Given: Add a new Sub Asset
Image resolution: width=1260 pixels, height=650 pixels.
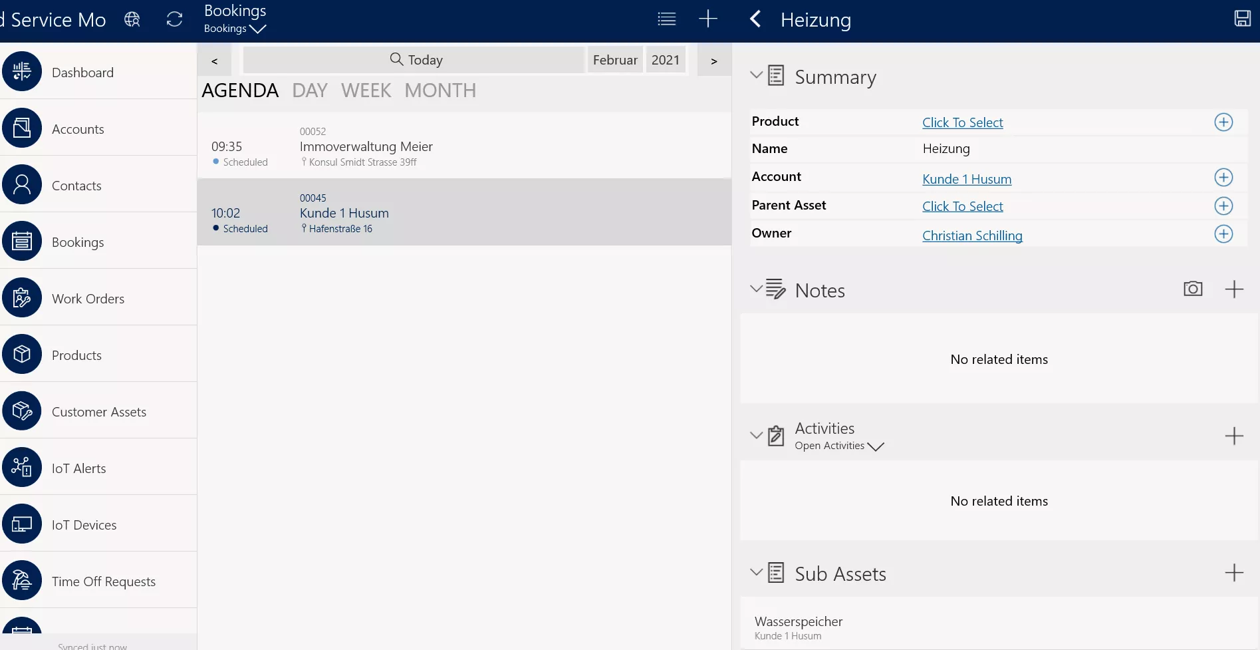Looking at the screenshot, I should (x=1234, y=573).
